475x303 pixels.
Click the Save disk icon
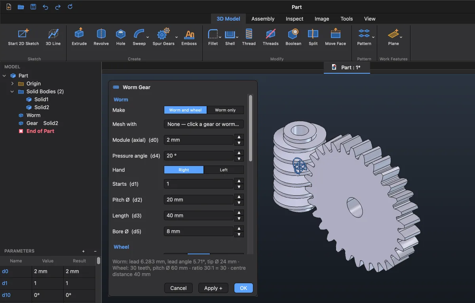click(33, 7)
